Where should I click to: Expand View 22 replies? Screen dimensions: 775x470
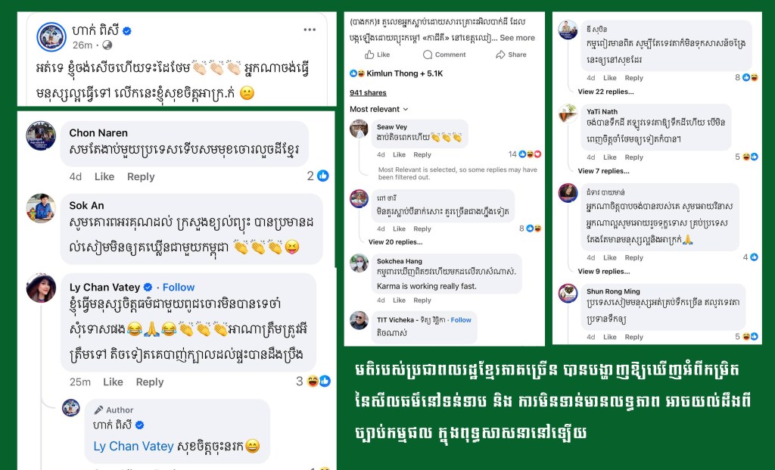pyautogui.click(x=605, y=92)
